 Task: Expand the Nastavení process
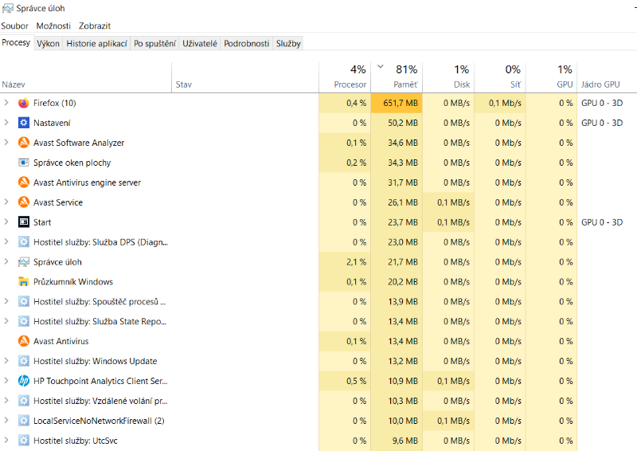(6, 123)
